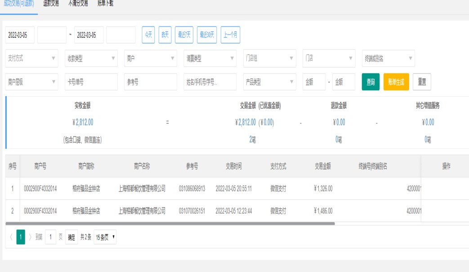Open the 收款类型 dropdown
Viewport: 469px width, 272px height.
91,58
